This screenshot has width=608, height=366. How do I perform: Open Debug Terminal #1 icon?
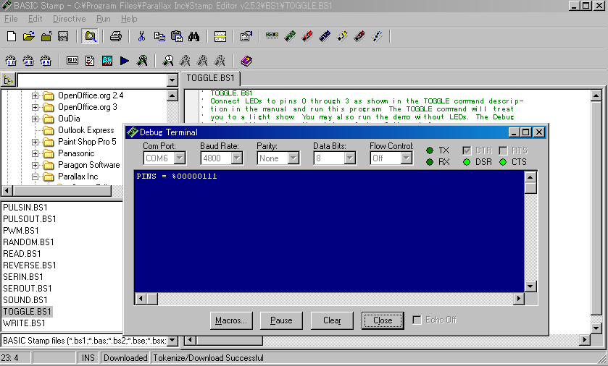[x=168, y=61]
